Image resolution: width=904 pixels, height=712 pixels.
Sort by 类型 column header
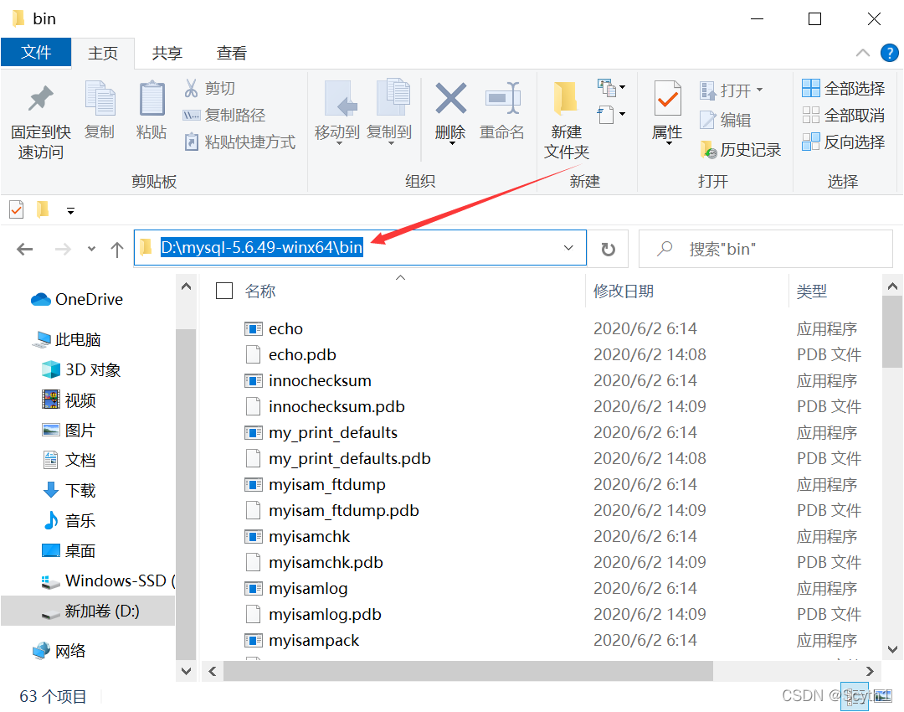(x=812, y=291)
